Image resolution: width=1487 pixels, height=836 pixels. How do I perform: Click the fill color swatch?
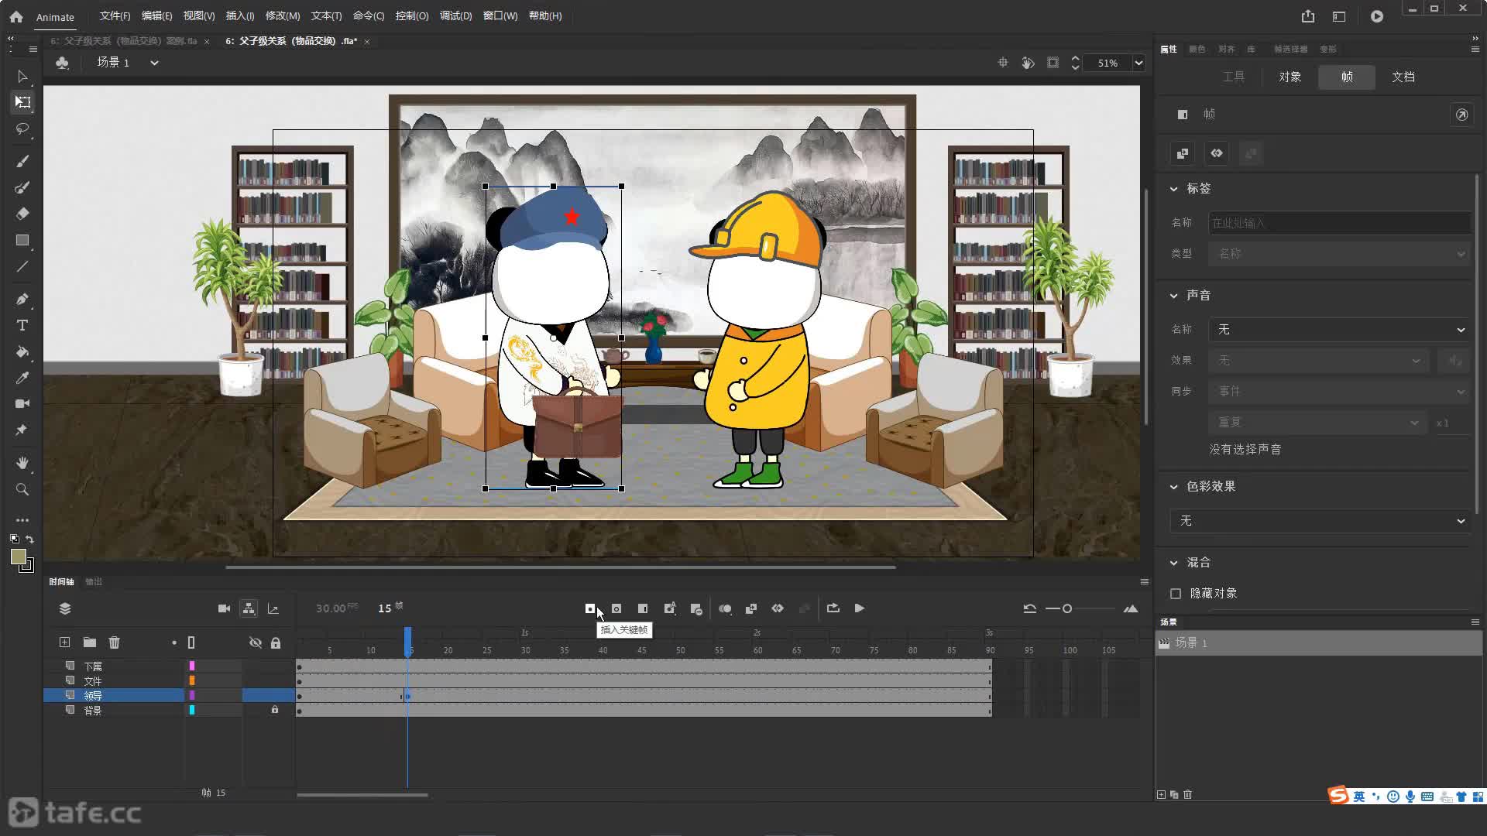click(x=19, y=557)
